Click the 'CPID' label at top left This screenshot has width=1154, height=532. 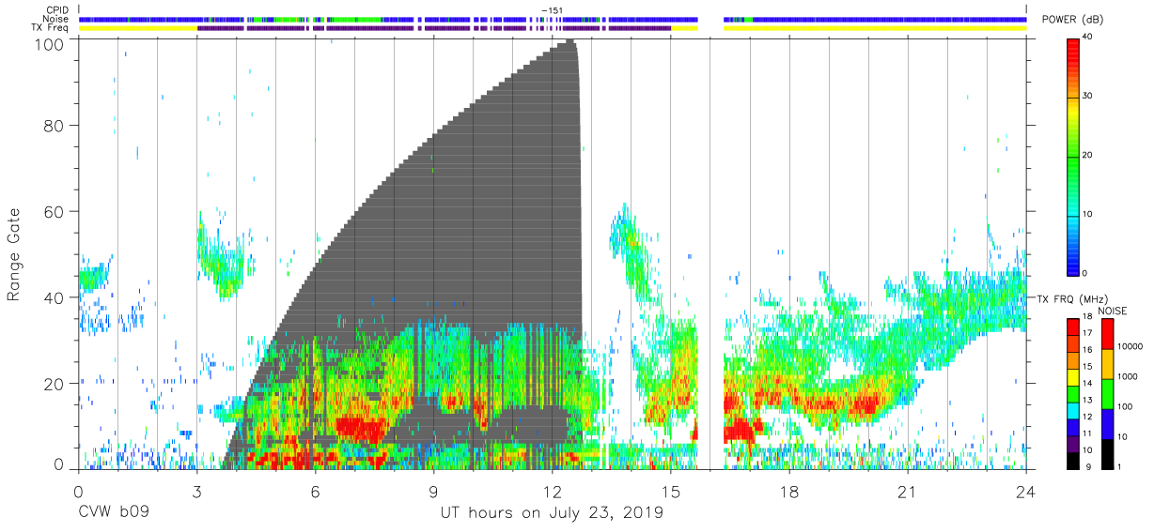[57, 10]
